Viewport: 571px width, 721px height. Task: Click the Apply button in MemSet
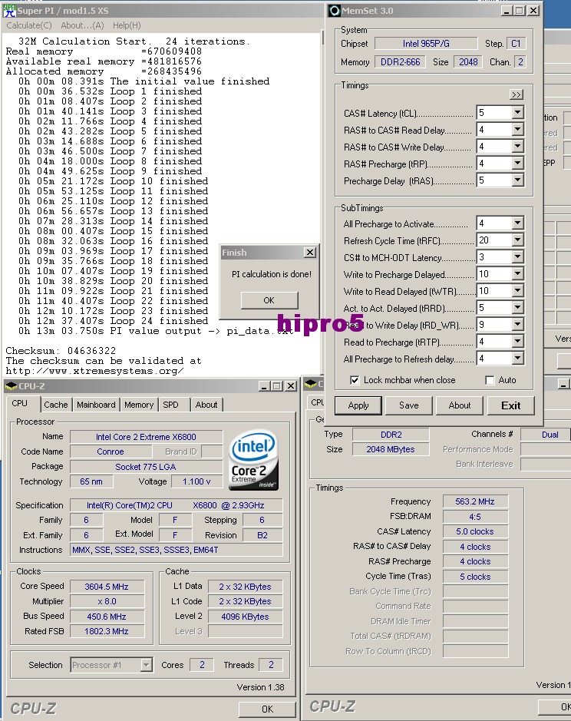(358, 405)
